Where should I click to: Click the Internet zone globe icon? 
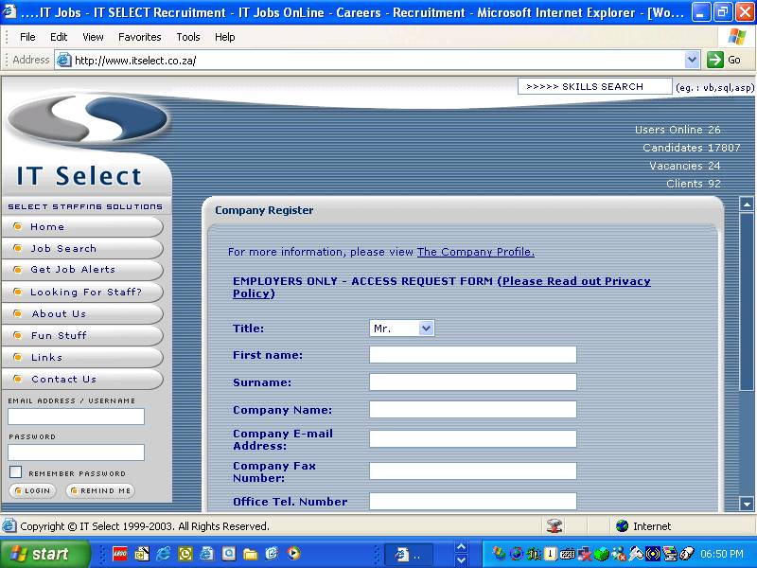[623, 526]
